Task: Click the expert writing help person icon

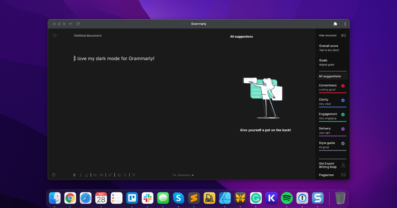Action: tap(343, 165)
